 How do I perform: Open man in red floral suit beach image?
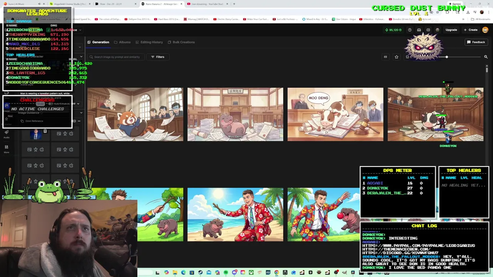coord(235,214)
